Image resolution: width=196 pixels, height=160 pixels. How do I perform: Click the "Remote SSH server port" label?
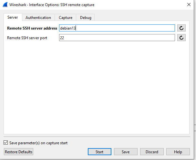point(27,38)
